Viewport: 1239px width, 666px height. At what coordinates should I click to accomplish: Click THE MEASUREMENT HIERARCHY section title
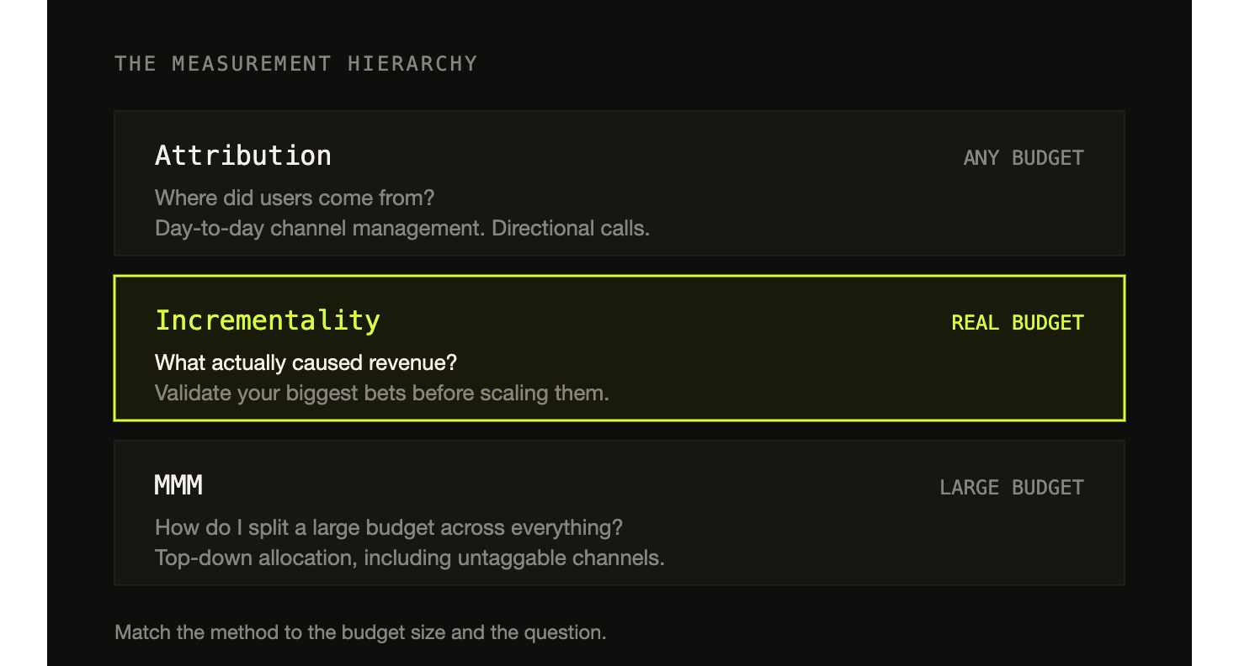click(296, 64)
